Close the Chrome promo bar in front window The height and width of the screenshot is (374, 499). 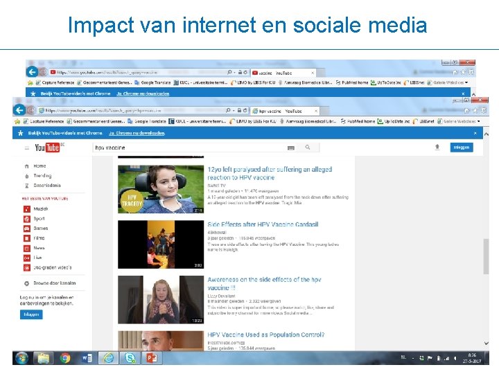[x=475, y=133]
